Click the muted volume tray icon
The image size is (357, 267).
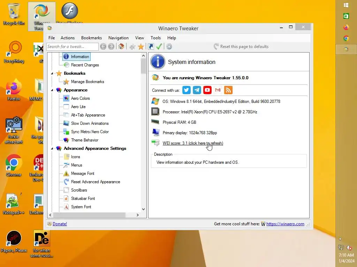point(349,248)
